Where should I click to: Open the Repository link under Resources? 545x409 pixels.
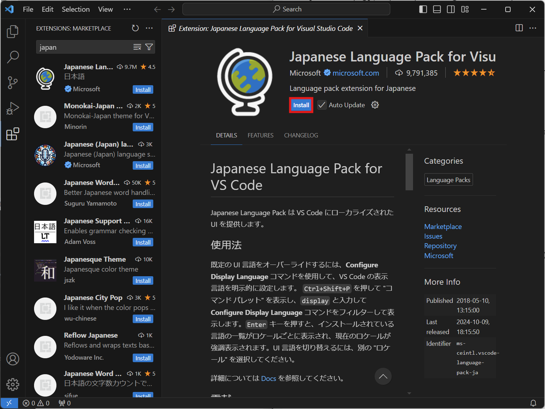pyautogui.click(x=440, y=246)
